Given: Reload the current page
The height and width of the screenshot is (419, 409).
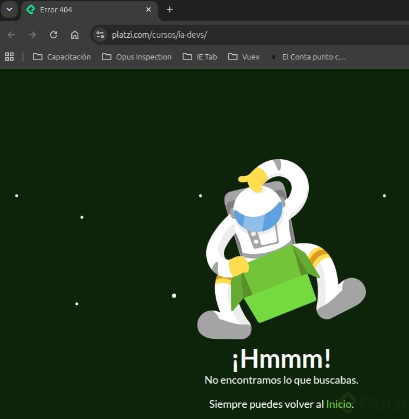Looking at the screenshot, I should pyautogui.click(x=54, y=35).
